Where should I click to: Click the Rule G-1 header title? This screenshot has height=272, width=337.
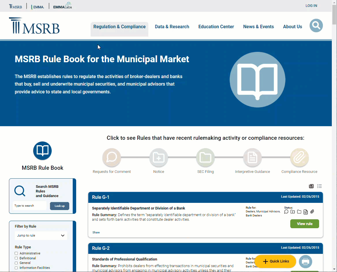click(x=101, y=197)
